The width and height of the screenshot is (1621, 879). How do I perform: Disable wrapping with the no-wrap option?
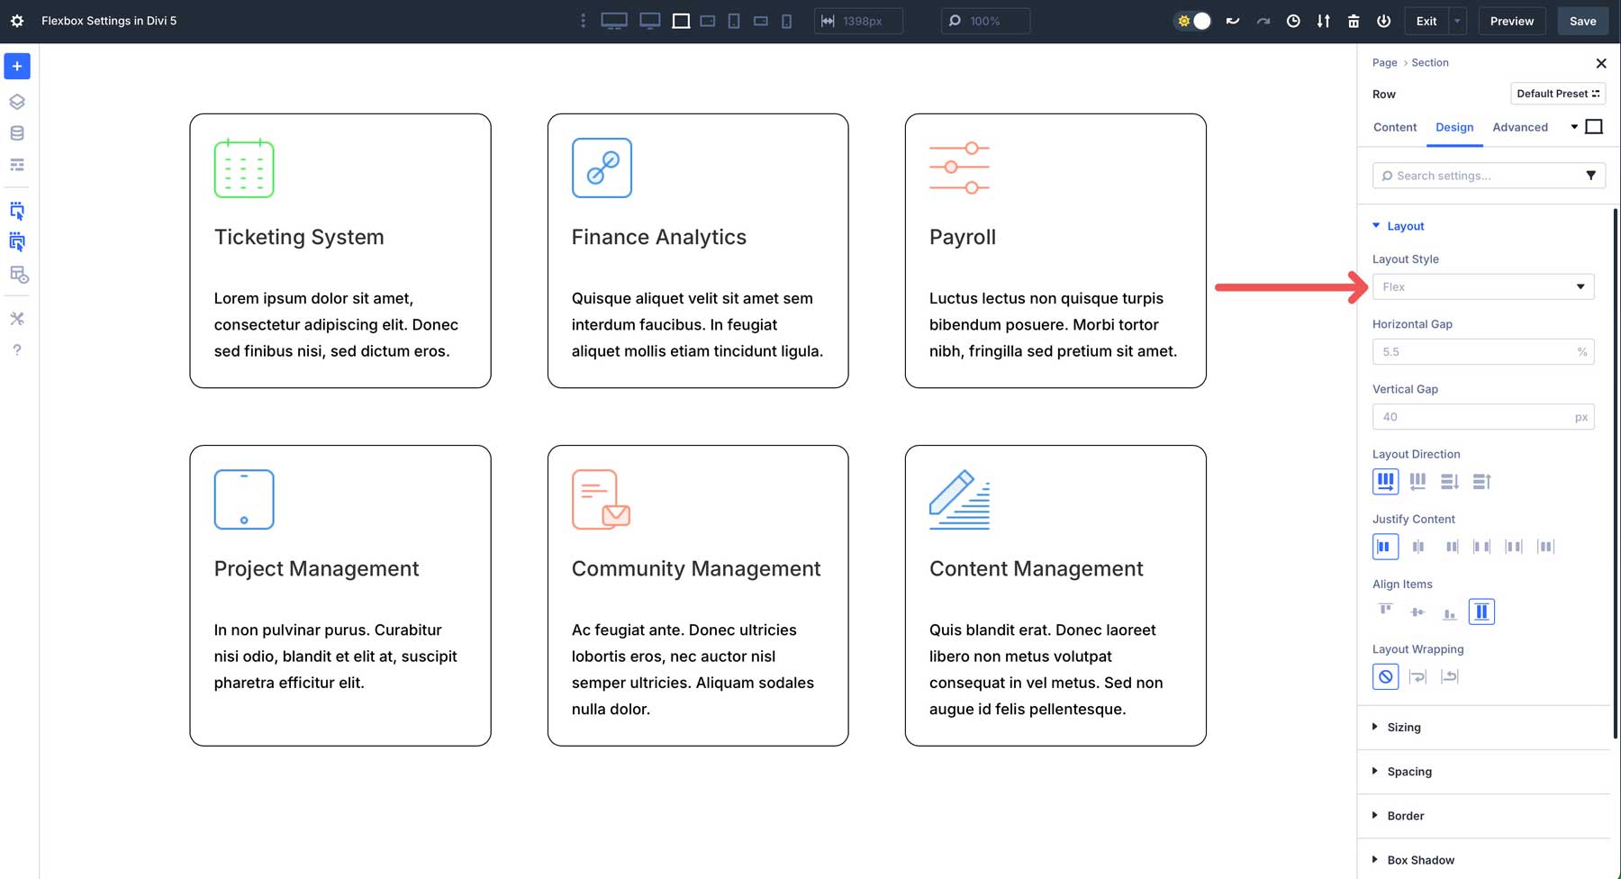point(1385,676)
